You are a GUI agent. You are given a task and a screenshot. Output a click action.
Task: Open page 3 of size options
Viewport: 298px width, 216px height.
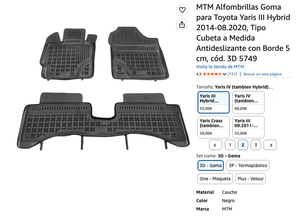(x=255, y=145)
